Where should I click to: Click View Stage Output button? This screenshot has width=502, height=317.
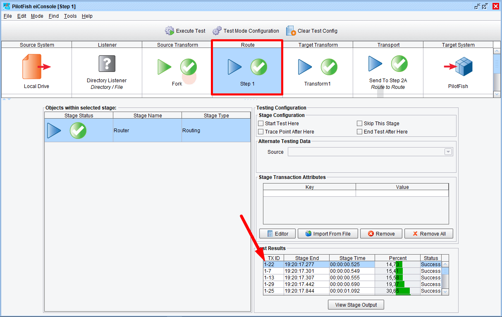click(x=356, y=305)
